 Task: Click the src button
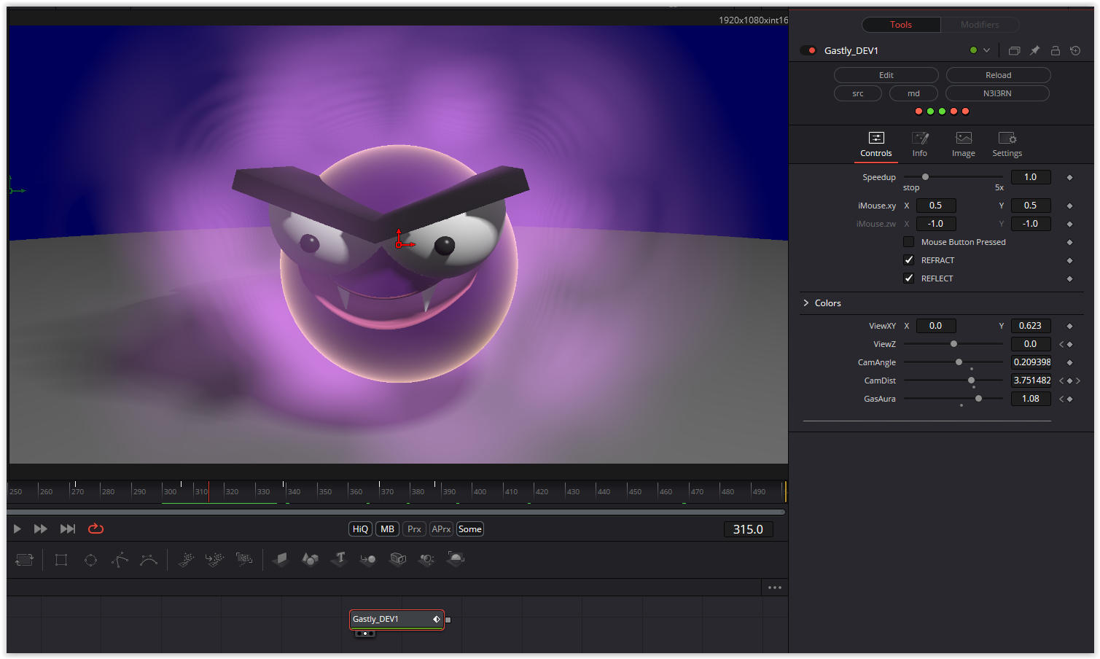858,93
